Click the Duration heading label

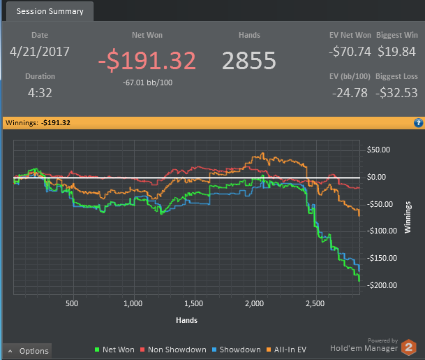40,76
